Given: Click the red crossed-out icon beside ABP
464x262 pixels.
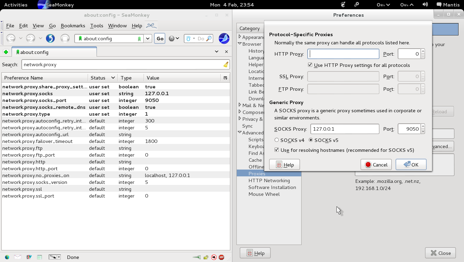Looking at the screenshot, I should [214, 257].
